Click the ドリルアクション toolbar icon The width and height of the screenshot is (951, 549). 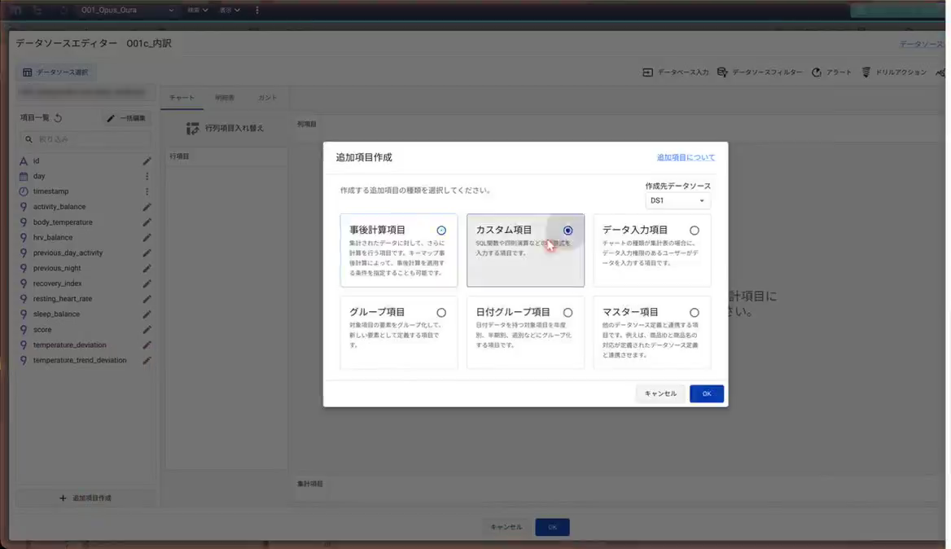point(866,72)
